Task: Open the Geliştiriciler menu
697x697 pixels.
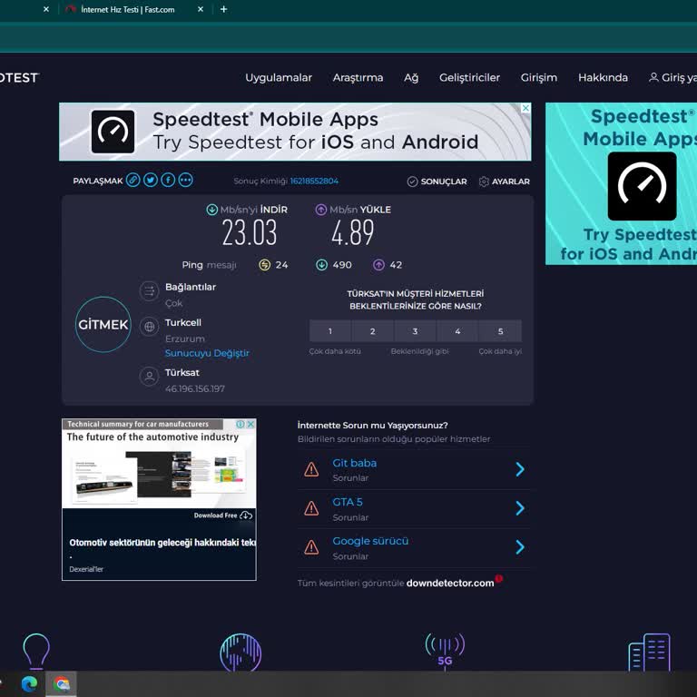Action: pyautogui.click(x=469, y=78)
